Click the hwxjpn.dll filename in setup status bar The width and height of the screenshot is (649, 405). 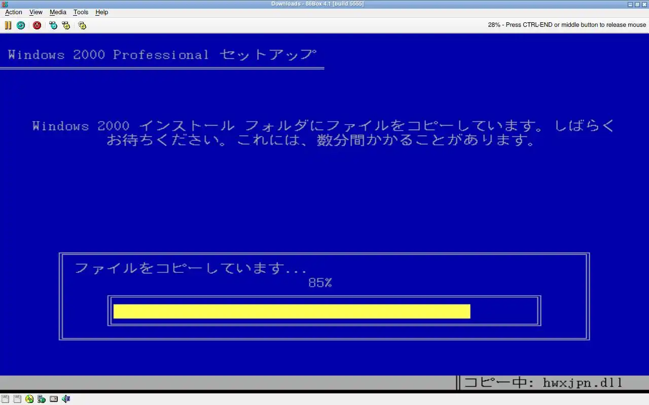point(582,383)
